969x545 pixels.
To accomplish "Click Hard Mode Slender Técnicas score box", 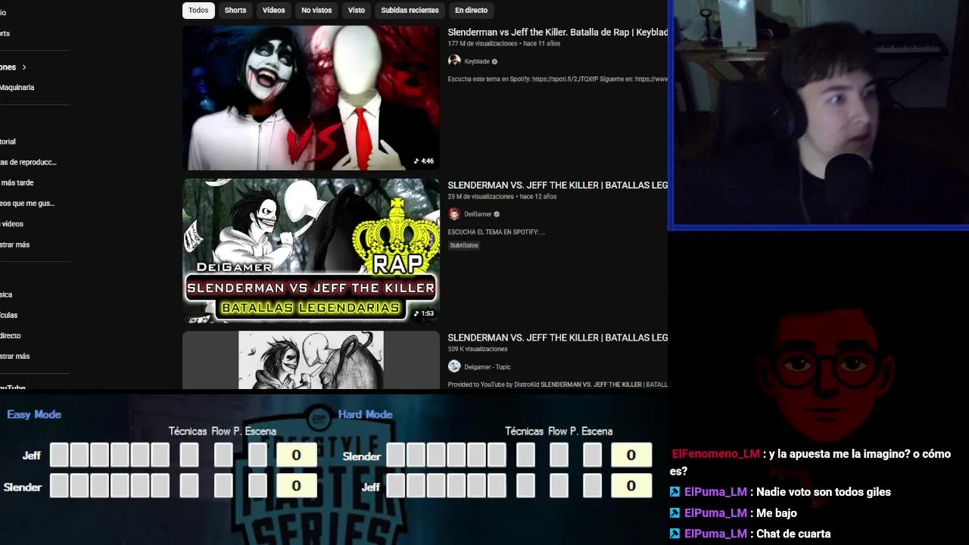I will click(525, 455).
